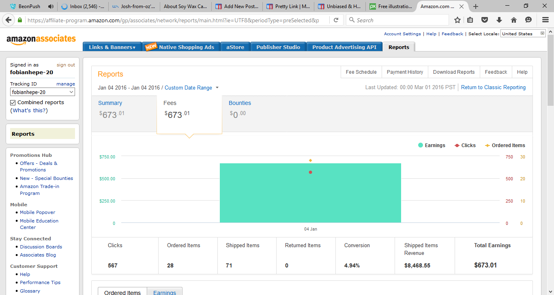The width and height of the screenshot is (554, 295).
Task: Click Return to Classic Reporting link
Action: (493, 88)
